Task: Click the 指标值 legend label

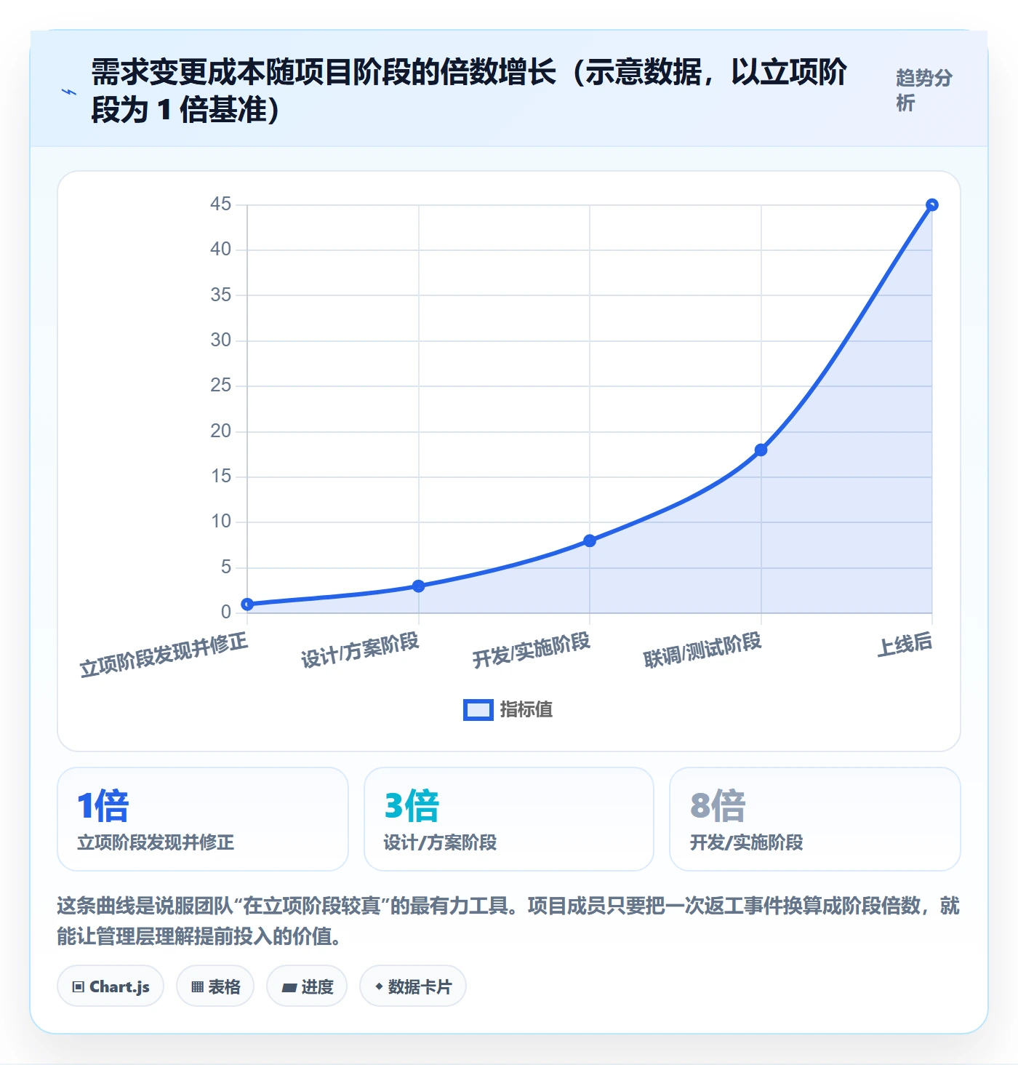Action: point(526,710)
